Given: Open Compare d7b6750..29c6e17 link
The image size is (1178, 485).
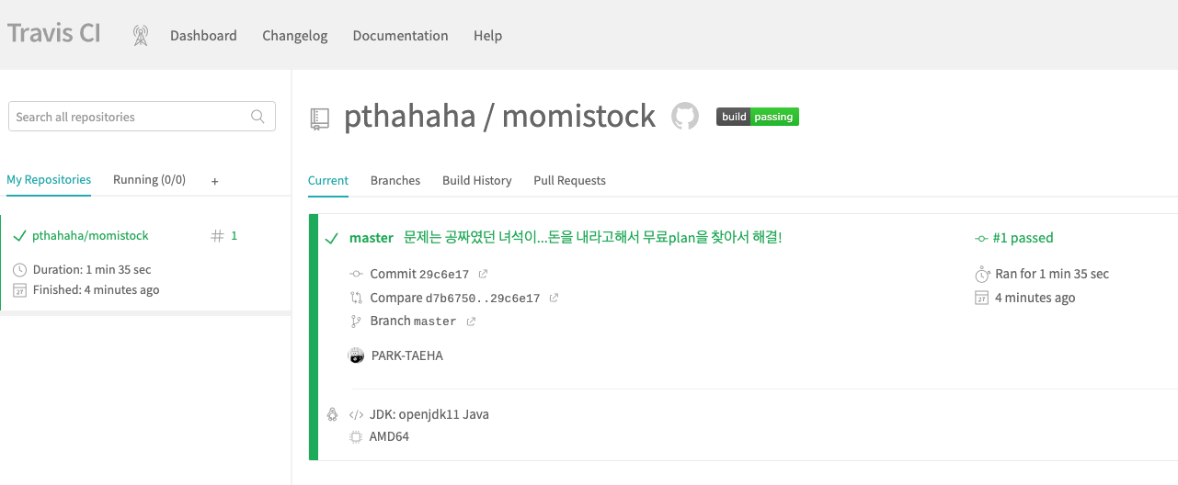Looking at the screenshot, I should click(454, 298).
